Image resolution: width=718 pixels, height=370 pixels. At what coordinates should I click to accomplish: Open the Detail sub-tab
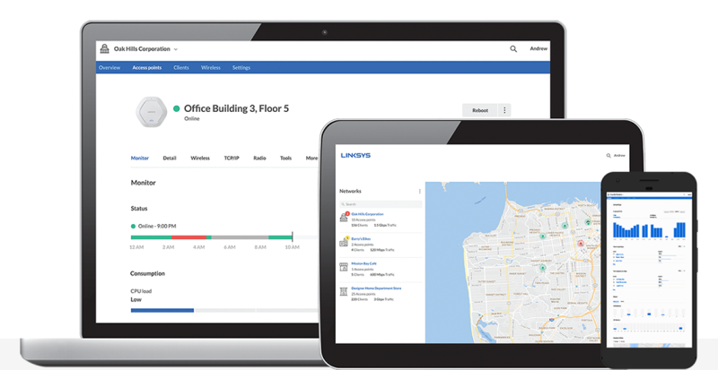(x=170, y=159)
